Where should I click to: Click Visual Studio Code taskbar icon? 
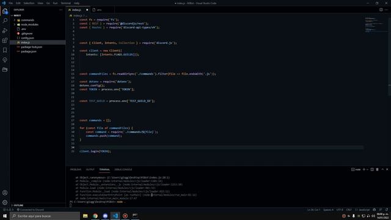[x=115, y=216]
